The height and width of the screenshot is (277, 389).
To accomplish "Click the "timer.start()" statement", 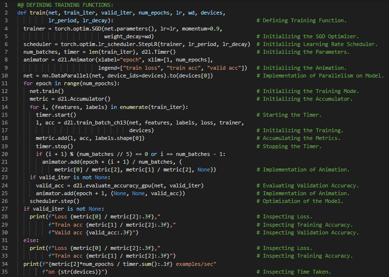I will point(56,115).
